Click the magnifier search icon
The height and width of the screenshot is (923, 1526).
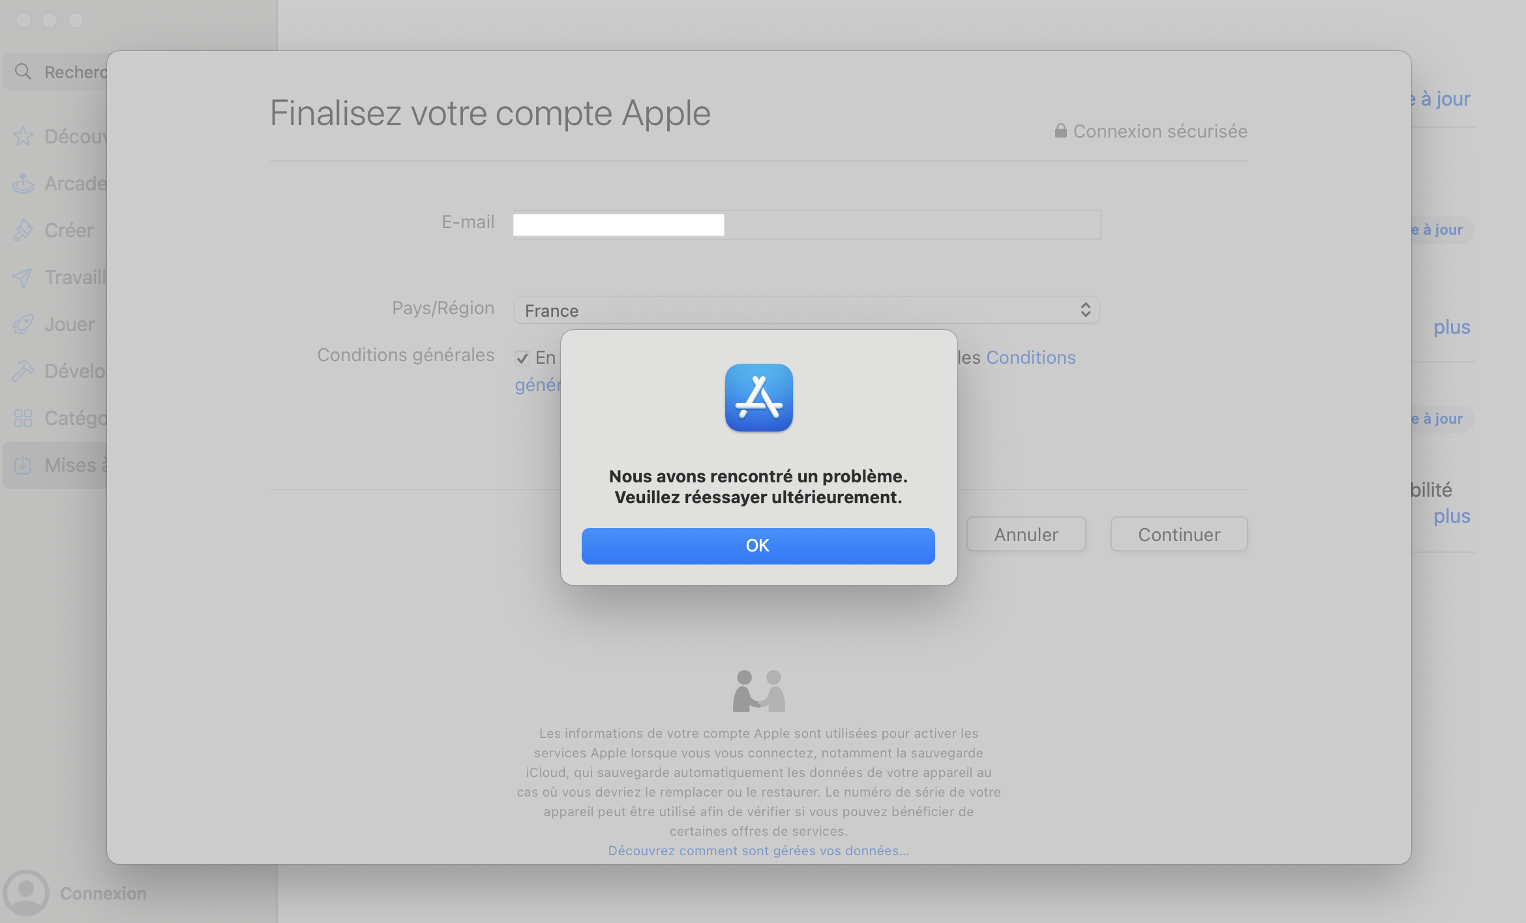(23, 72)
